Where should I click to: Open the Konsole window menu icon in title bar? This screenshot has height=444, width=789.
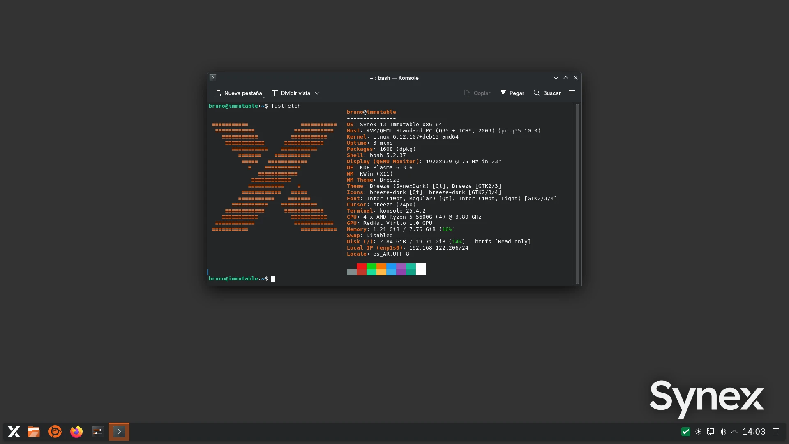(x=212, y=77)
